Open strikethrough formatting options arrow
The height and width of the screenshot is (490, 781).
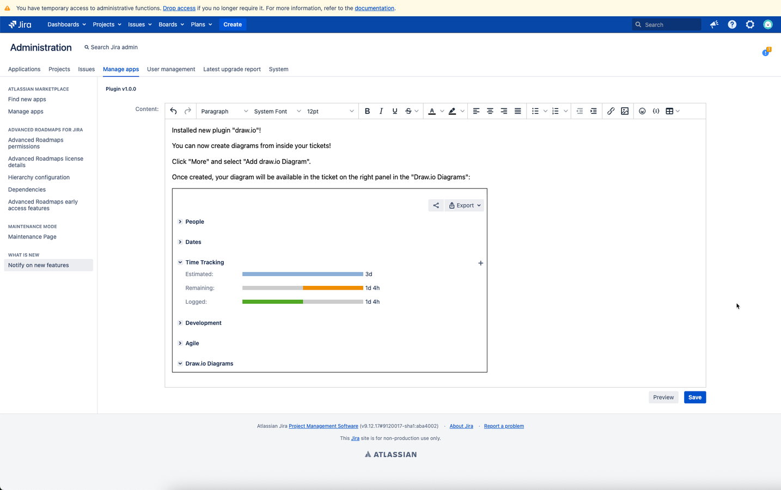[x=417, y=111]
